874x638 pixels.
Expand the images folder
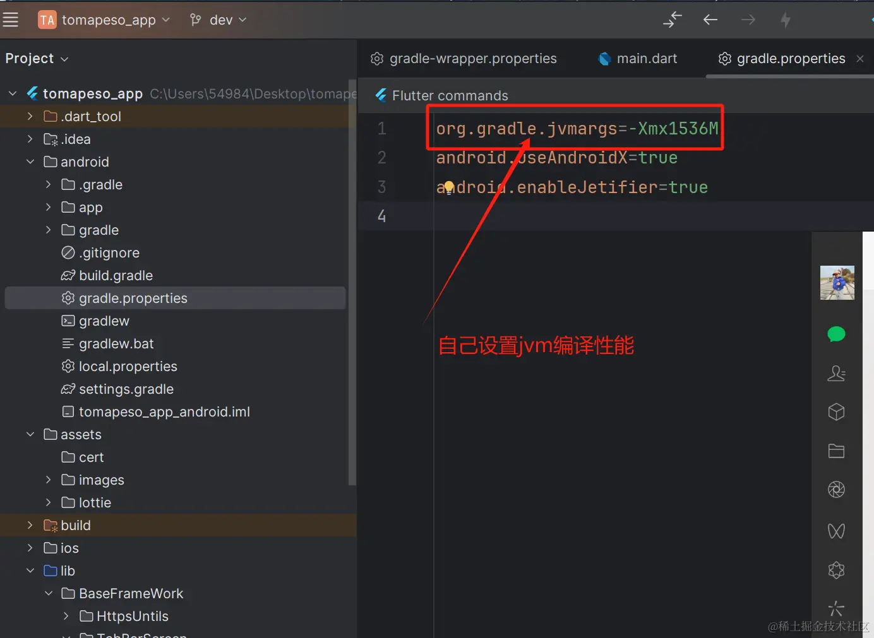pyautogui.click(x=48, y=480)
